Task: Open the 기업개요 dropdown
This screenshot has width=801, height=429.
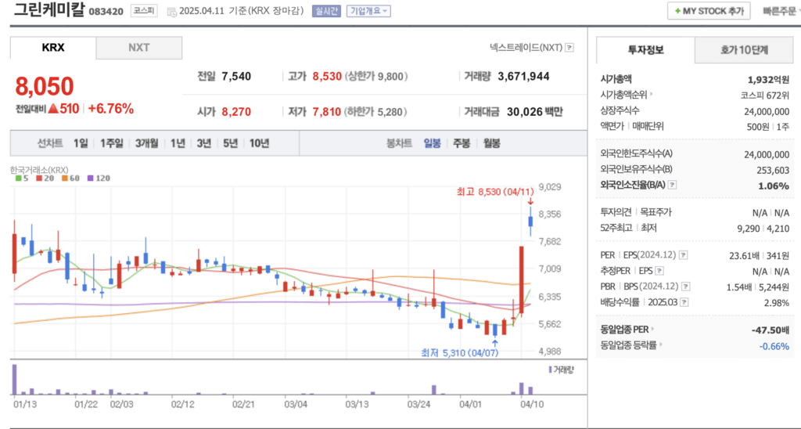Action: 368,11
